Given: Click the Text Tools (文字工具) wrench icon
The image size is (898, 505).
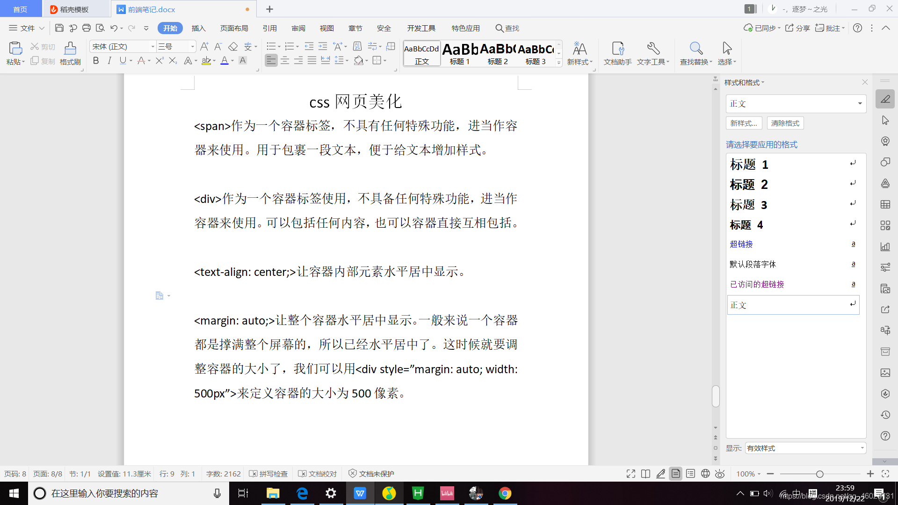Looking at the screenshot, I should (653, 48).
